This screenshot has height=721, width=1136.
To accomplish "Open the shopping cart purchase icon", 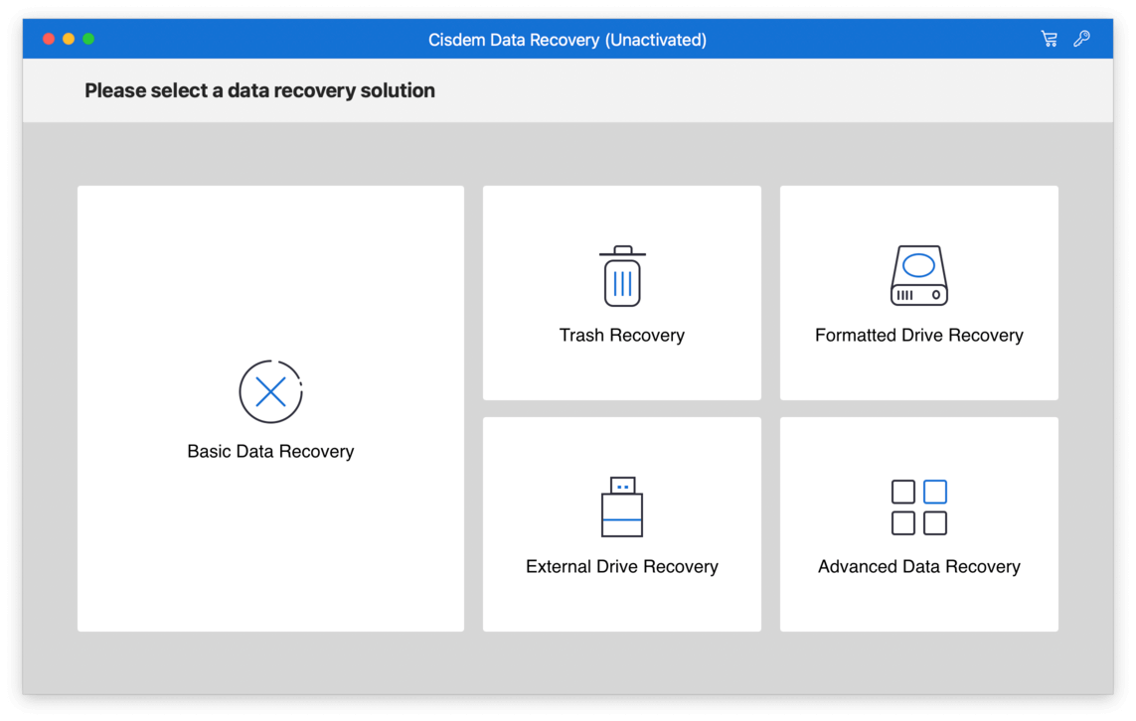I will 1050,39.
